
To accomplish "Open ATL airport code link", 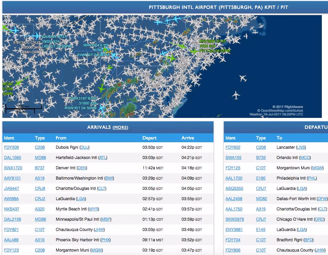I will tap(103, 158).
